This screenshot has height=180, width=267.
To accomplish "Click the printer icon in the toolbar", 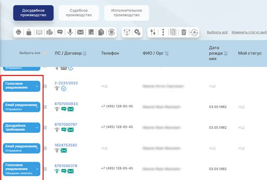I will pyautogui.click(x=18, y=32).
